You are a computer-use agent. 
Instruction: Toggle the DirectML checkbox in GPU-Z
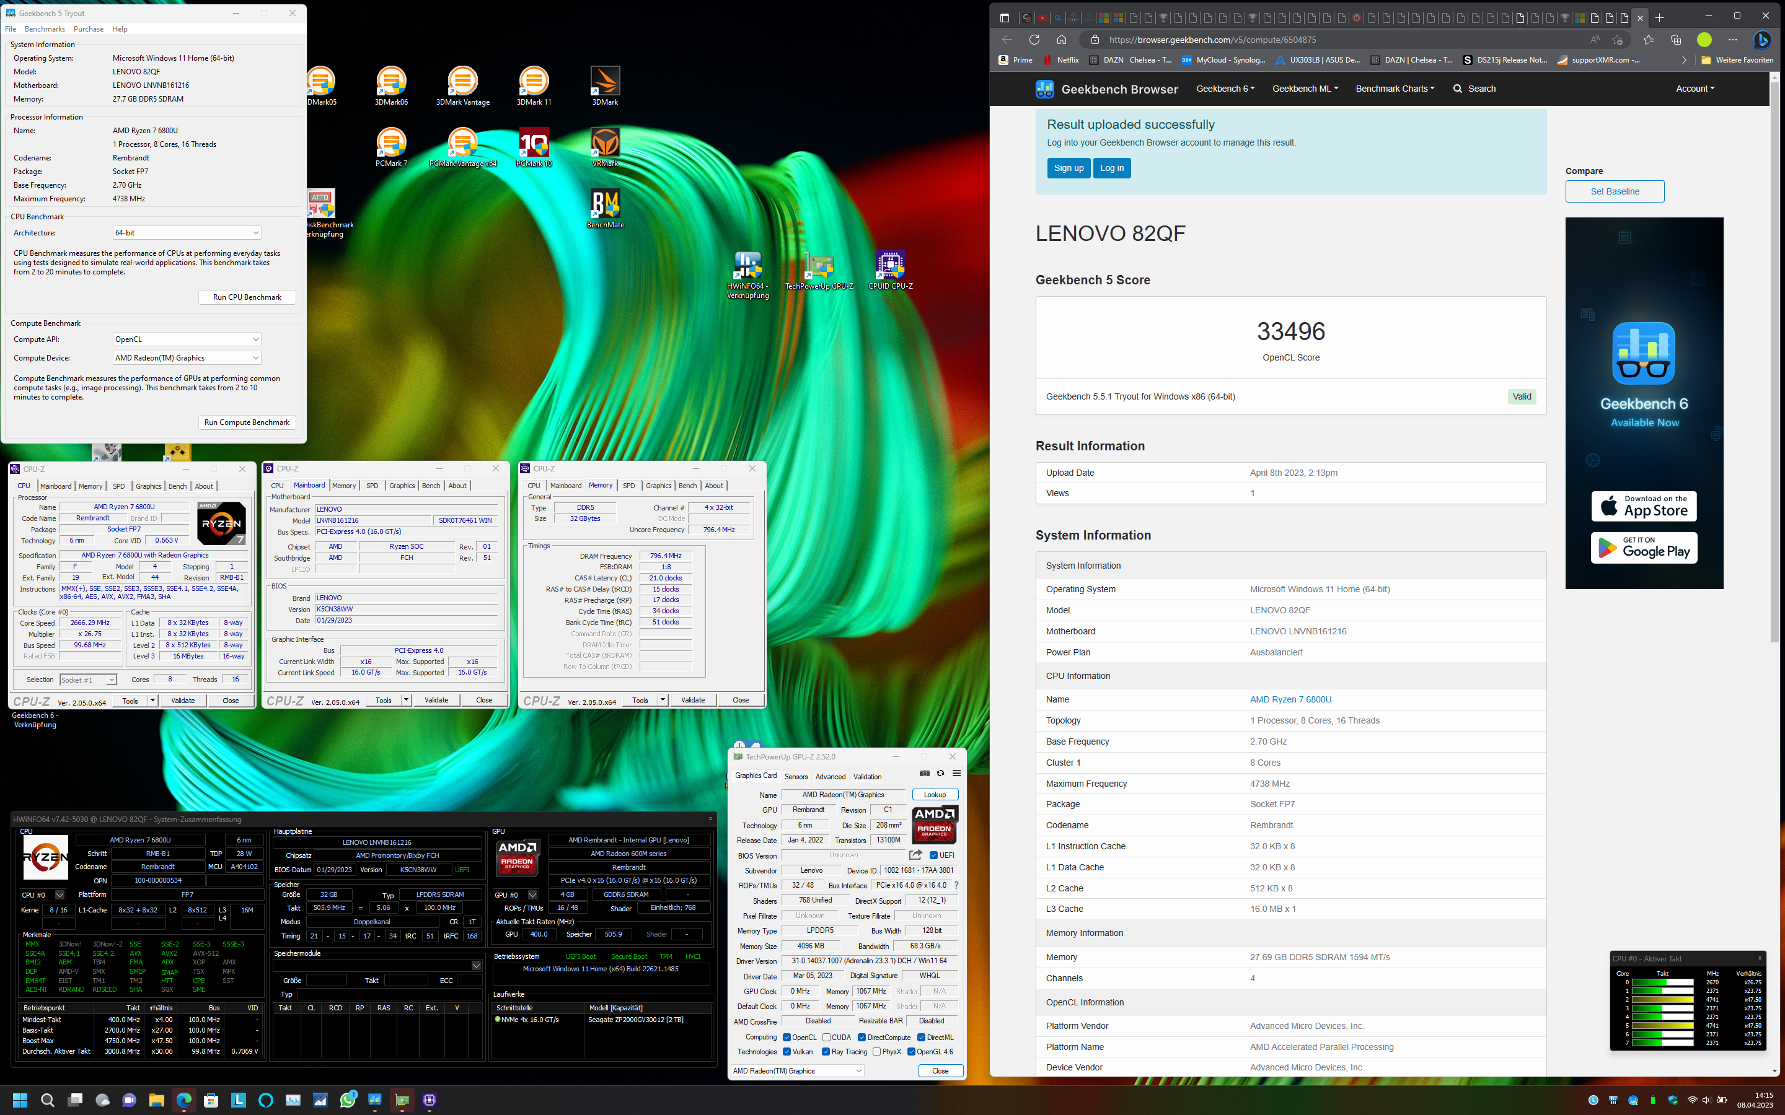921,1038
